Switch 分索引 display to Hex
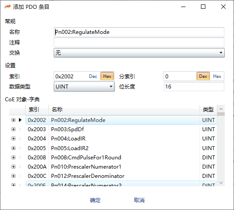The image size is (234, 210). 217,76
